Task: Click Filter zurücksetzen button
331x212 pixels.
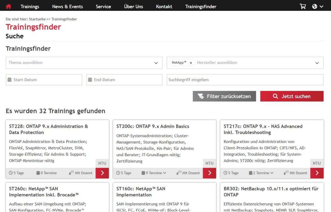Action: 224,96
